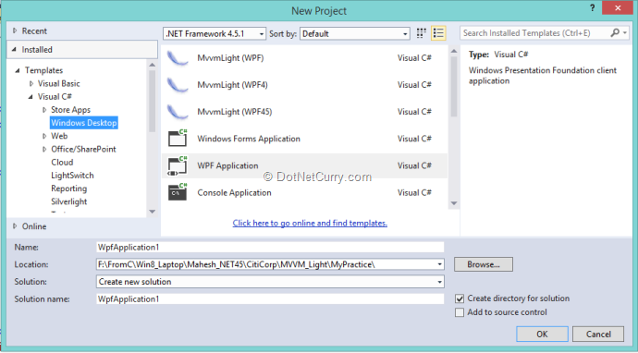Select the Reporting category

(x=68, y=189)
